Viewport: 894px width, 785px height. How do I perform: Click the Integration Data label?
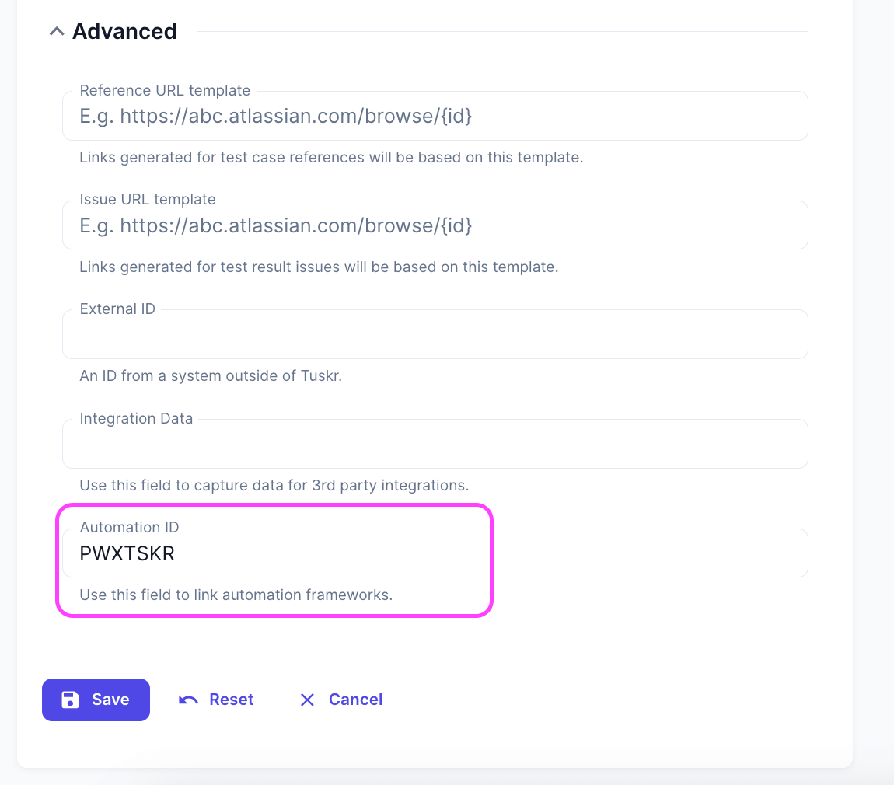pos(136,418)
